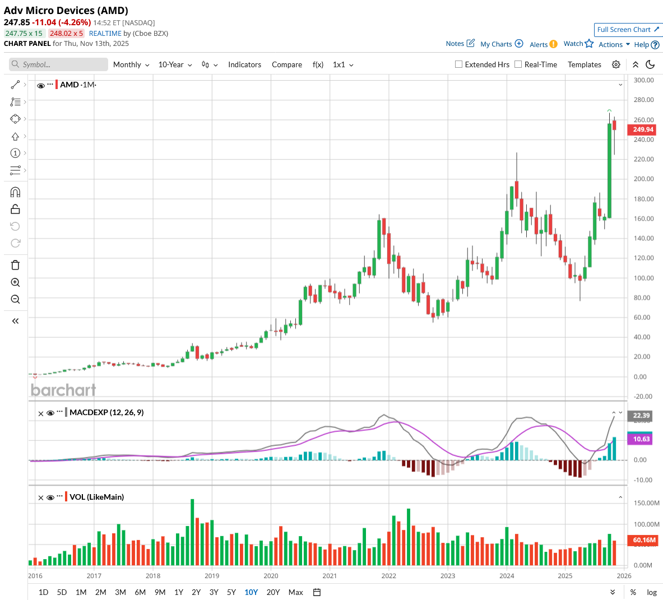Enable the Real-Time checkbox

click(x=518, y=64)
